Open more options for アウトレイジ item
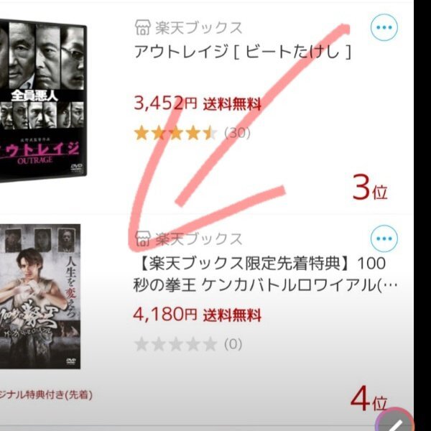 point(384,27)
